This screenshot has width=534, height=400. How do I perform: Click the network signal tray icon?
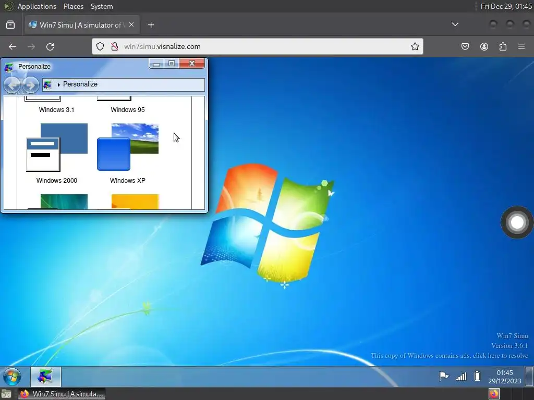[x=461, y=376]
